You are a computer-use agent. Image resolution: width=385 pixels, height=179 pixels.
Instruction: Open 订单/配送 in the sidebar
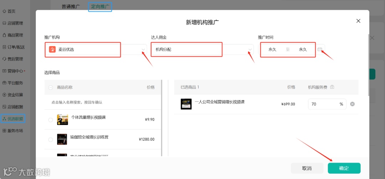point(14,47)
